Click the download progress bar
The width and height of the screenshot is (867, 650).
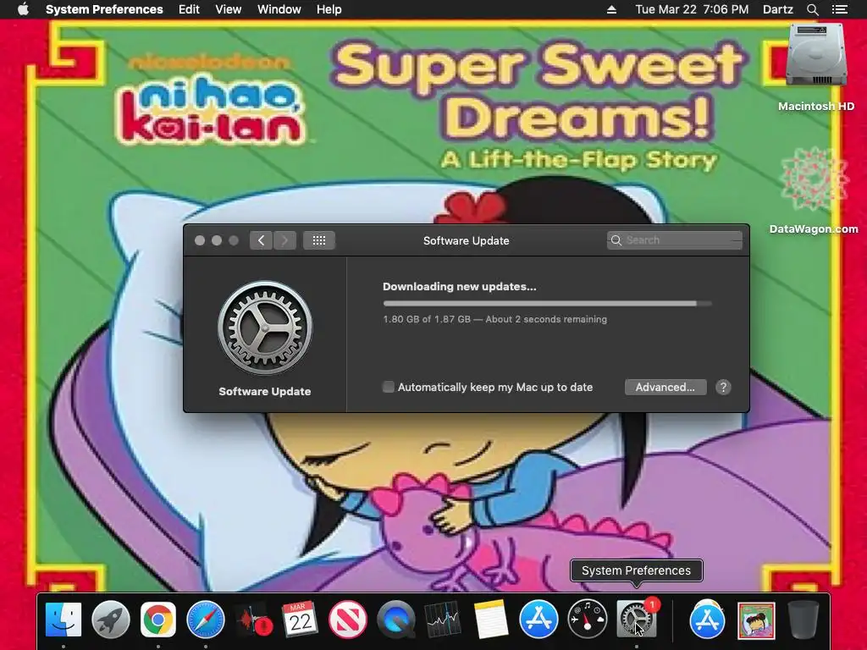[548, 304]
